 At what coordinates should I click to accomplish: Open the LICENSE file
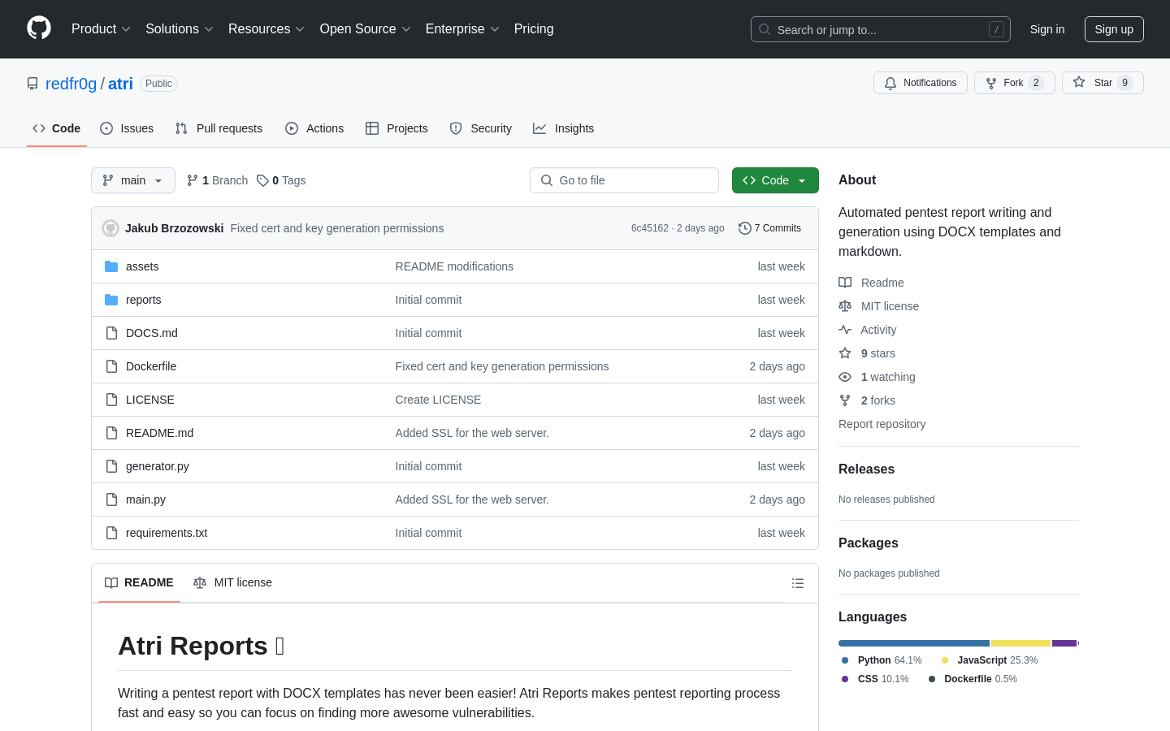click(x=150, y=400)
